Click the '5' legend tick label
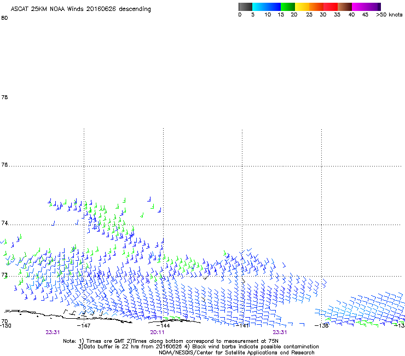This screenshot has width=405, height=356. [x=253, y=15]
